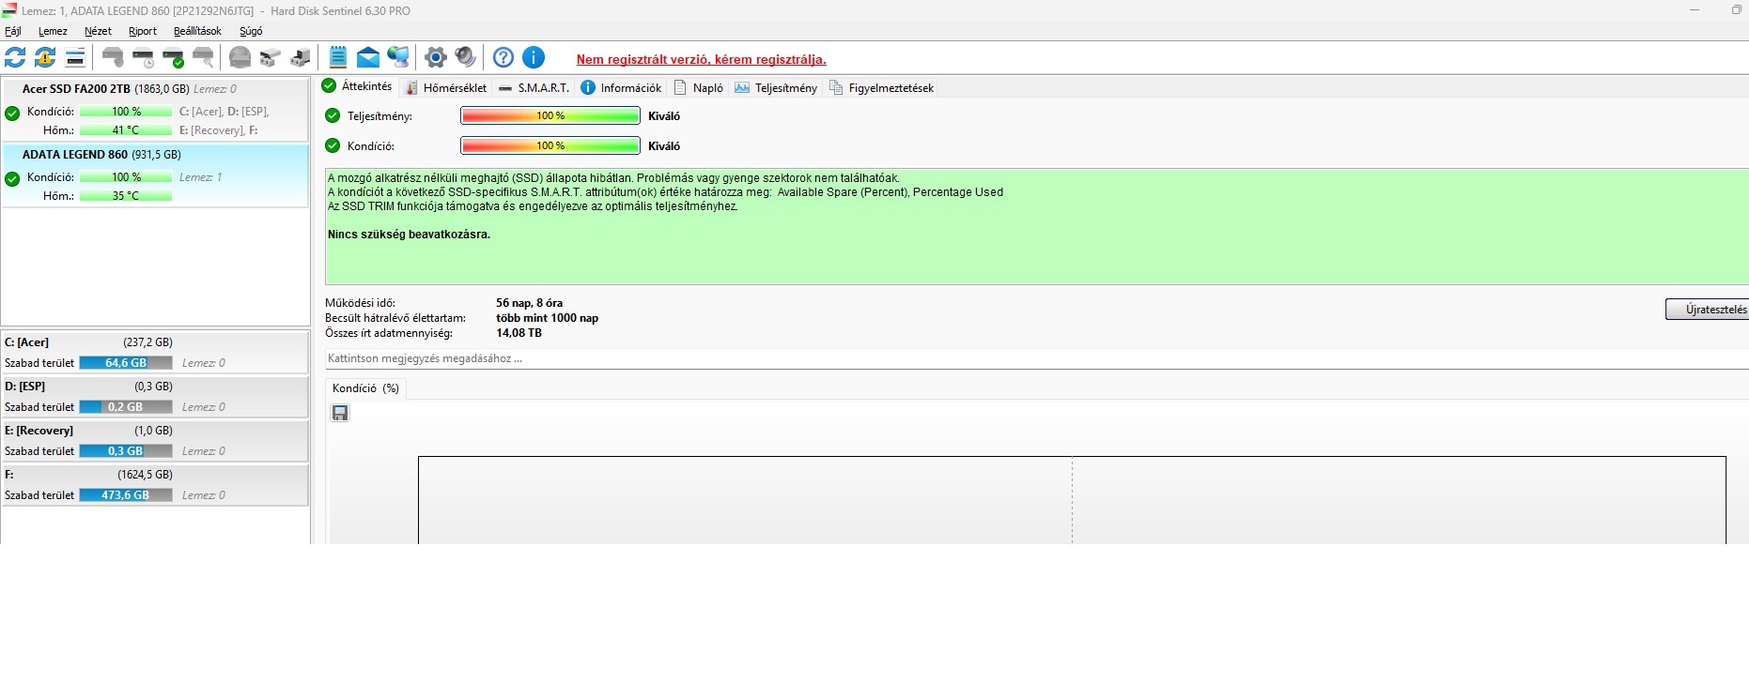Switch to the Áttekintés tab
The image size is (1749, 683).
(x=358, y=86)
